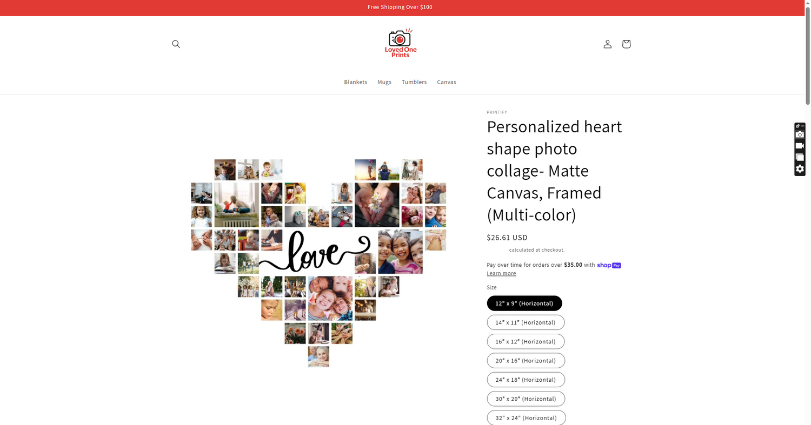The image size is (811, 425).
Task: Navigate to the Tumblers category
Action: pos(414,82)
